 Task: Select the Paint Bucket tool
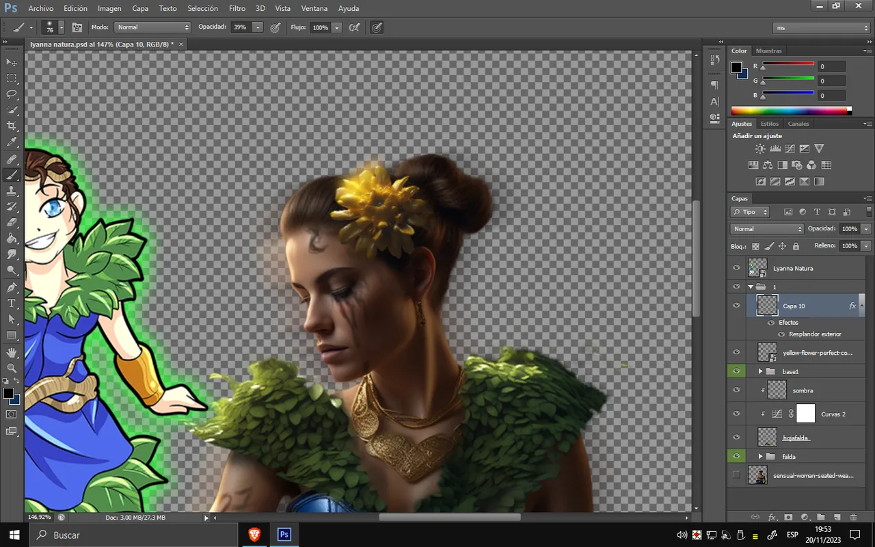pyautogui.click(x=12, y=239)
